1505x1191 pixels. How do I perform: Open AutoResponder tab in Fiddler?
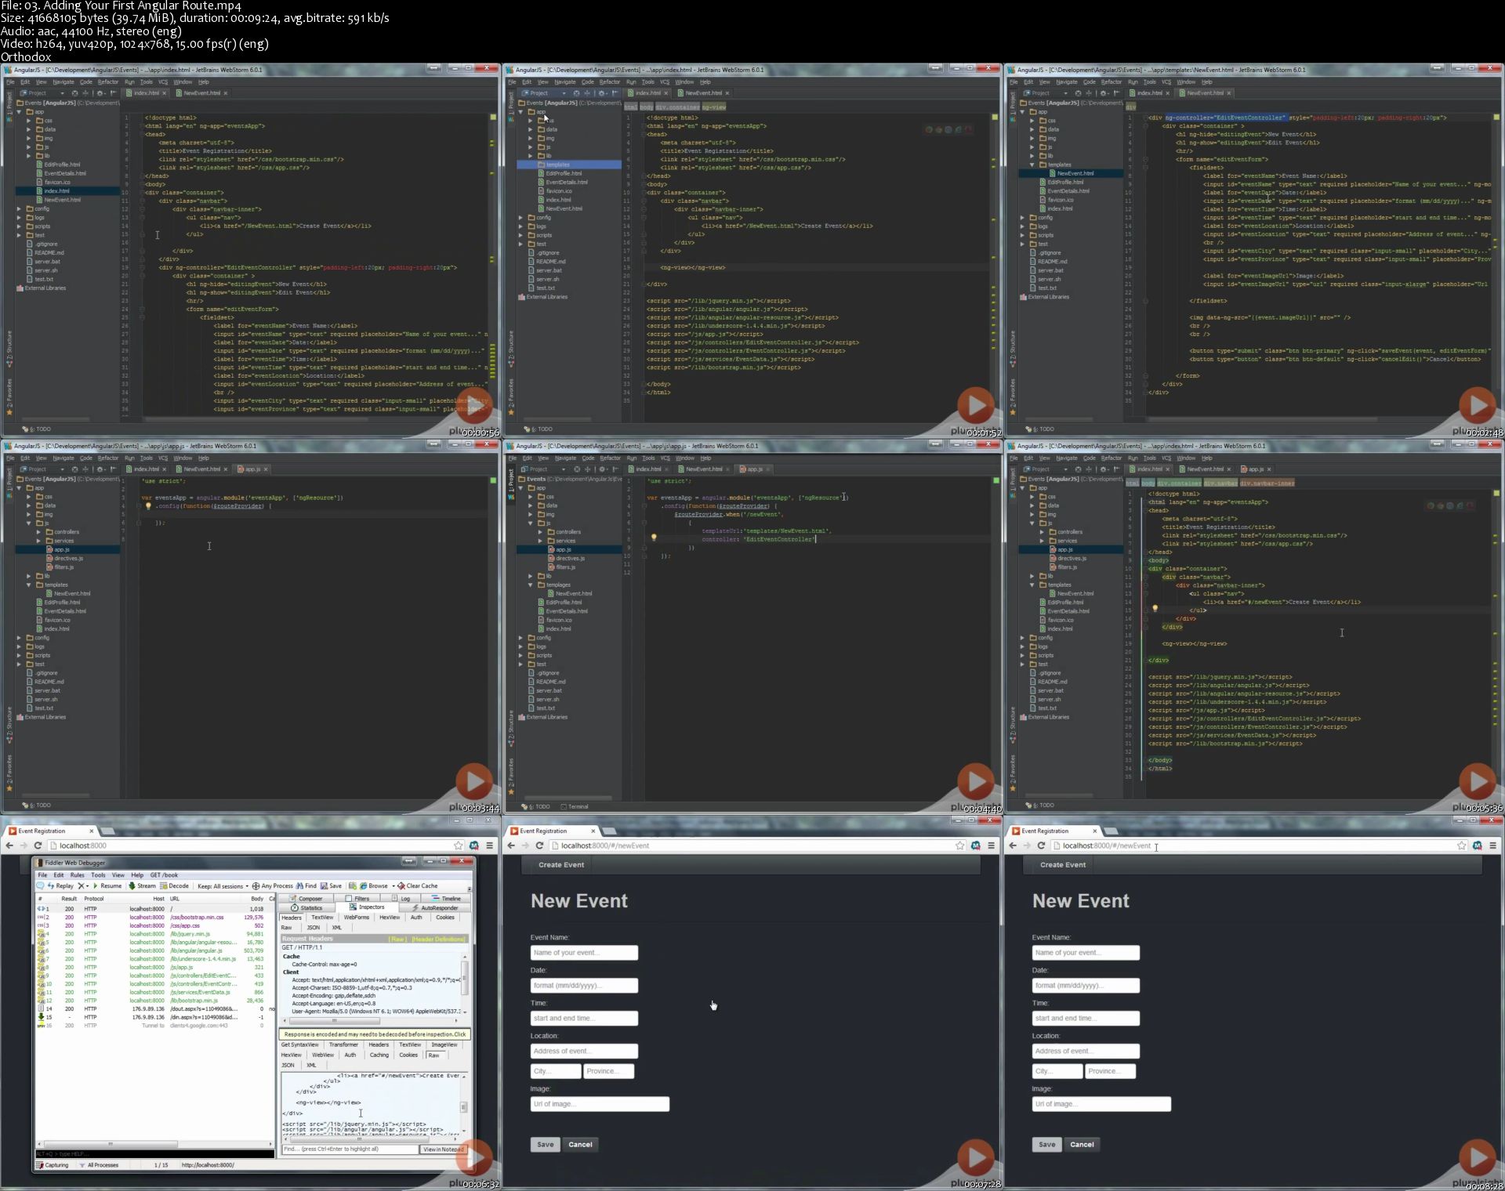435,908
